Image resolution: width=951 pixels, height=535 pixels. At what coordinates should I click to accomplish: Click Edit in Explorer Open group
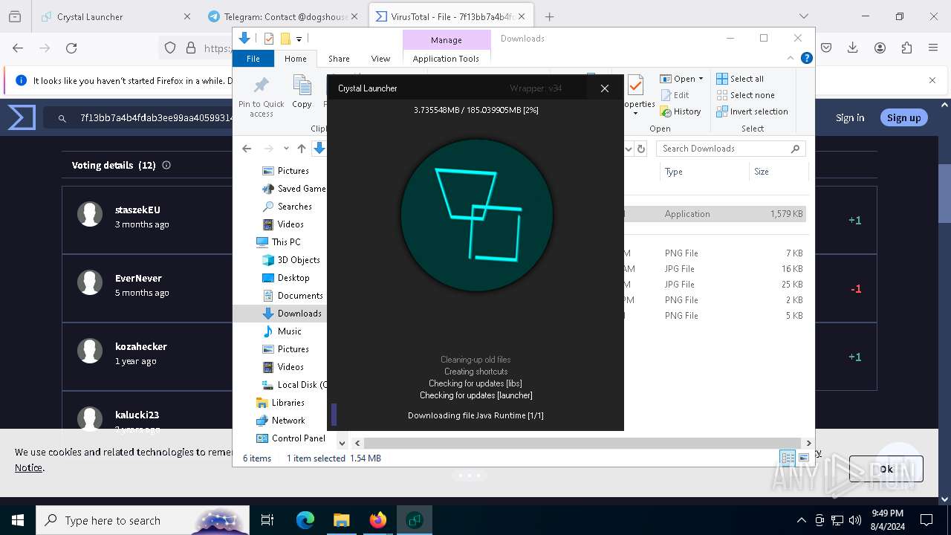pyautogui.click(x=675, y=95)
